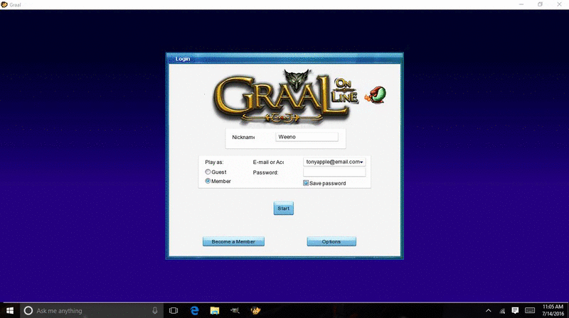Click the GraalOnline logo image
This screenshot has width=569, height=318.
pyautogui.click(x=286, y=97)
